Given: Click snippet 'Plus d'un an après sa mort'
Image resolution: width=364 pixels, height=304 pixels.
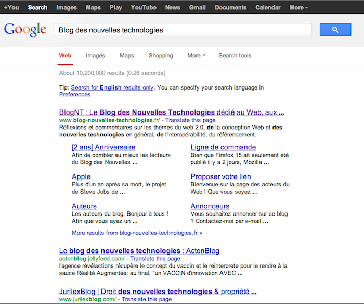Looking at the screenshot, I should [x=119, y=188].
